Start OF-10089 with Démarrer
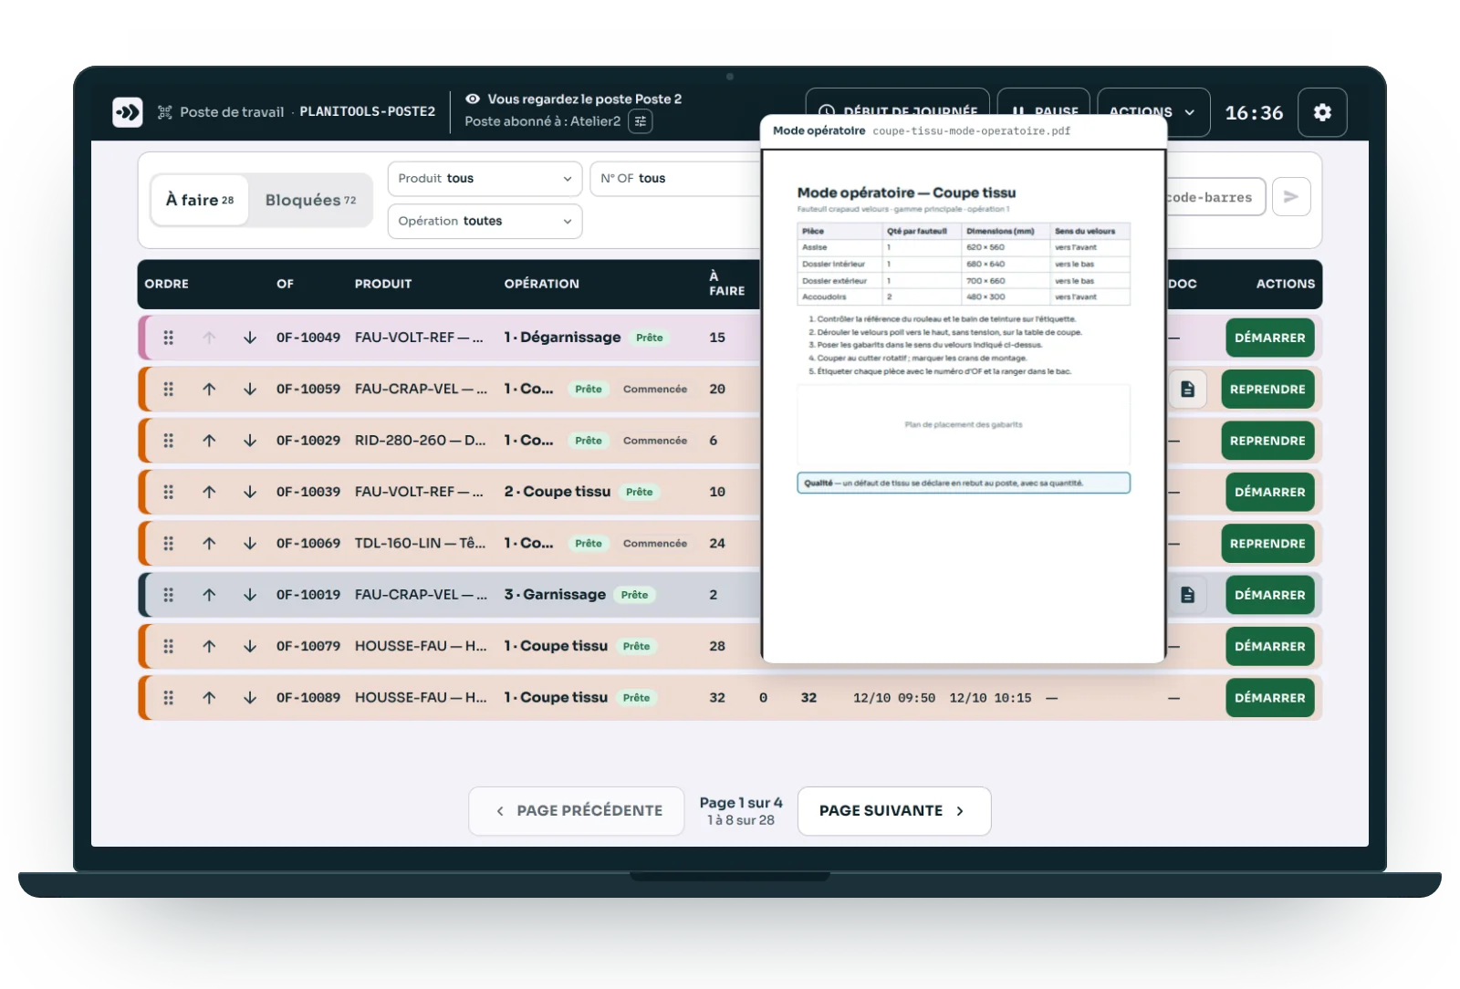Image resolution: width=1460 pixels, height=989 pixels. pyautogui.click(x=1270, y=698)
